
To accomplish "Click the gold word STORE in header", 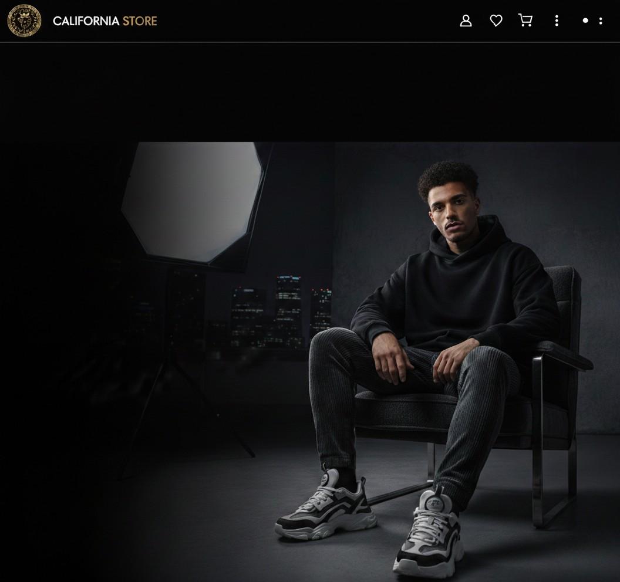I will pos(140,21).
